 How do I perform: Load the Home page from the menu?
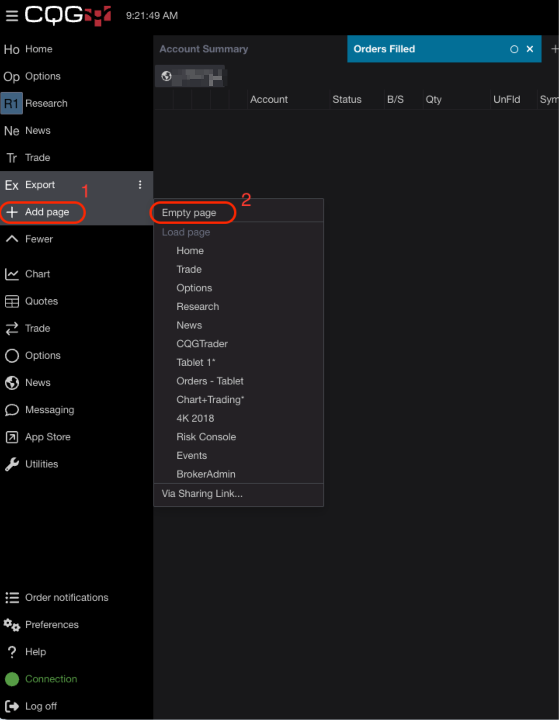190,251
